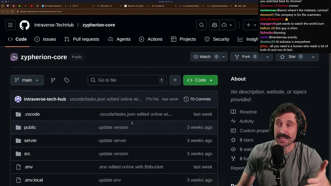Close the Reports of code's browser tab
331x186 pixels.
(x=148, y=6)
